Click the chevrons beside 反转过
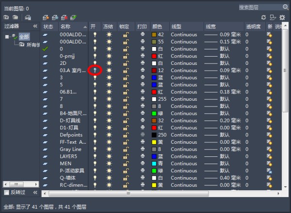 [35, 193]
